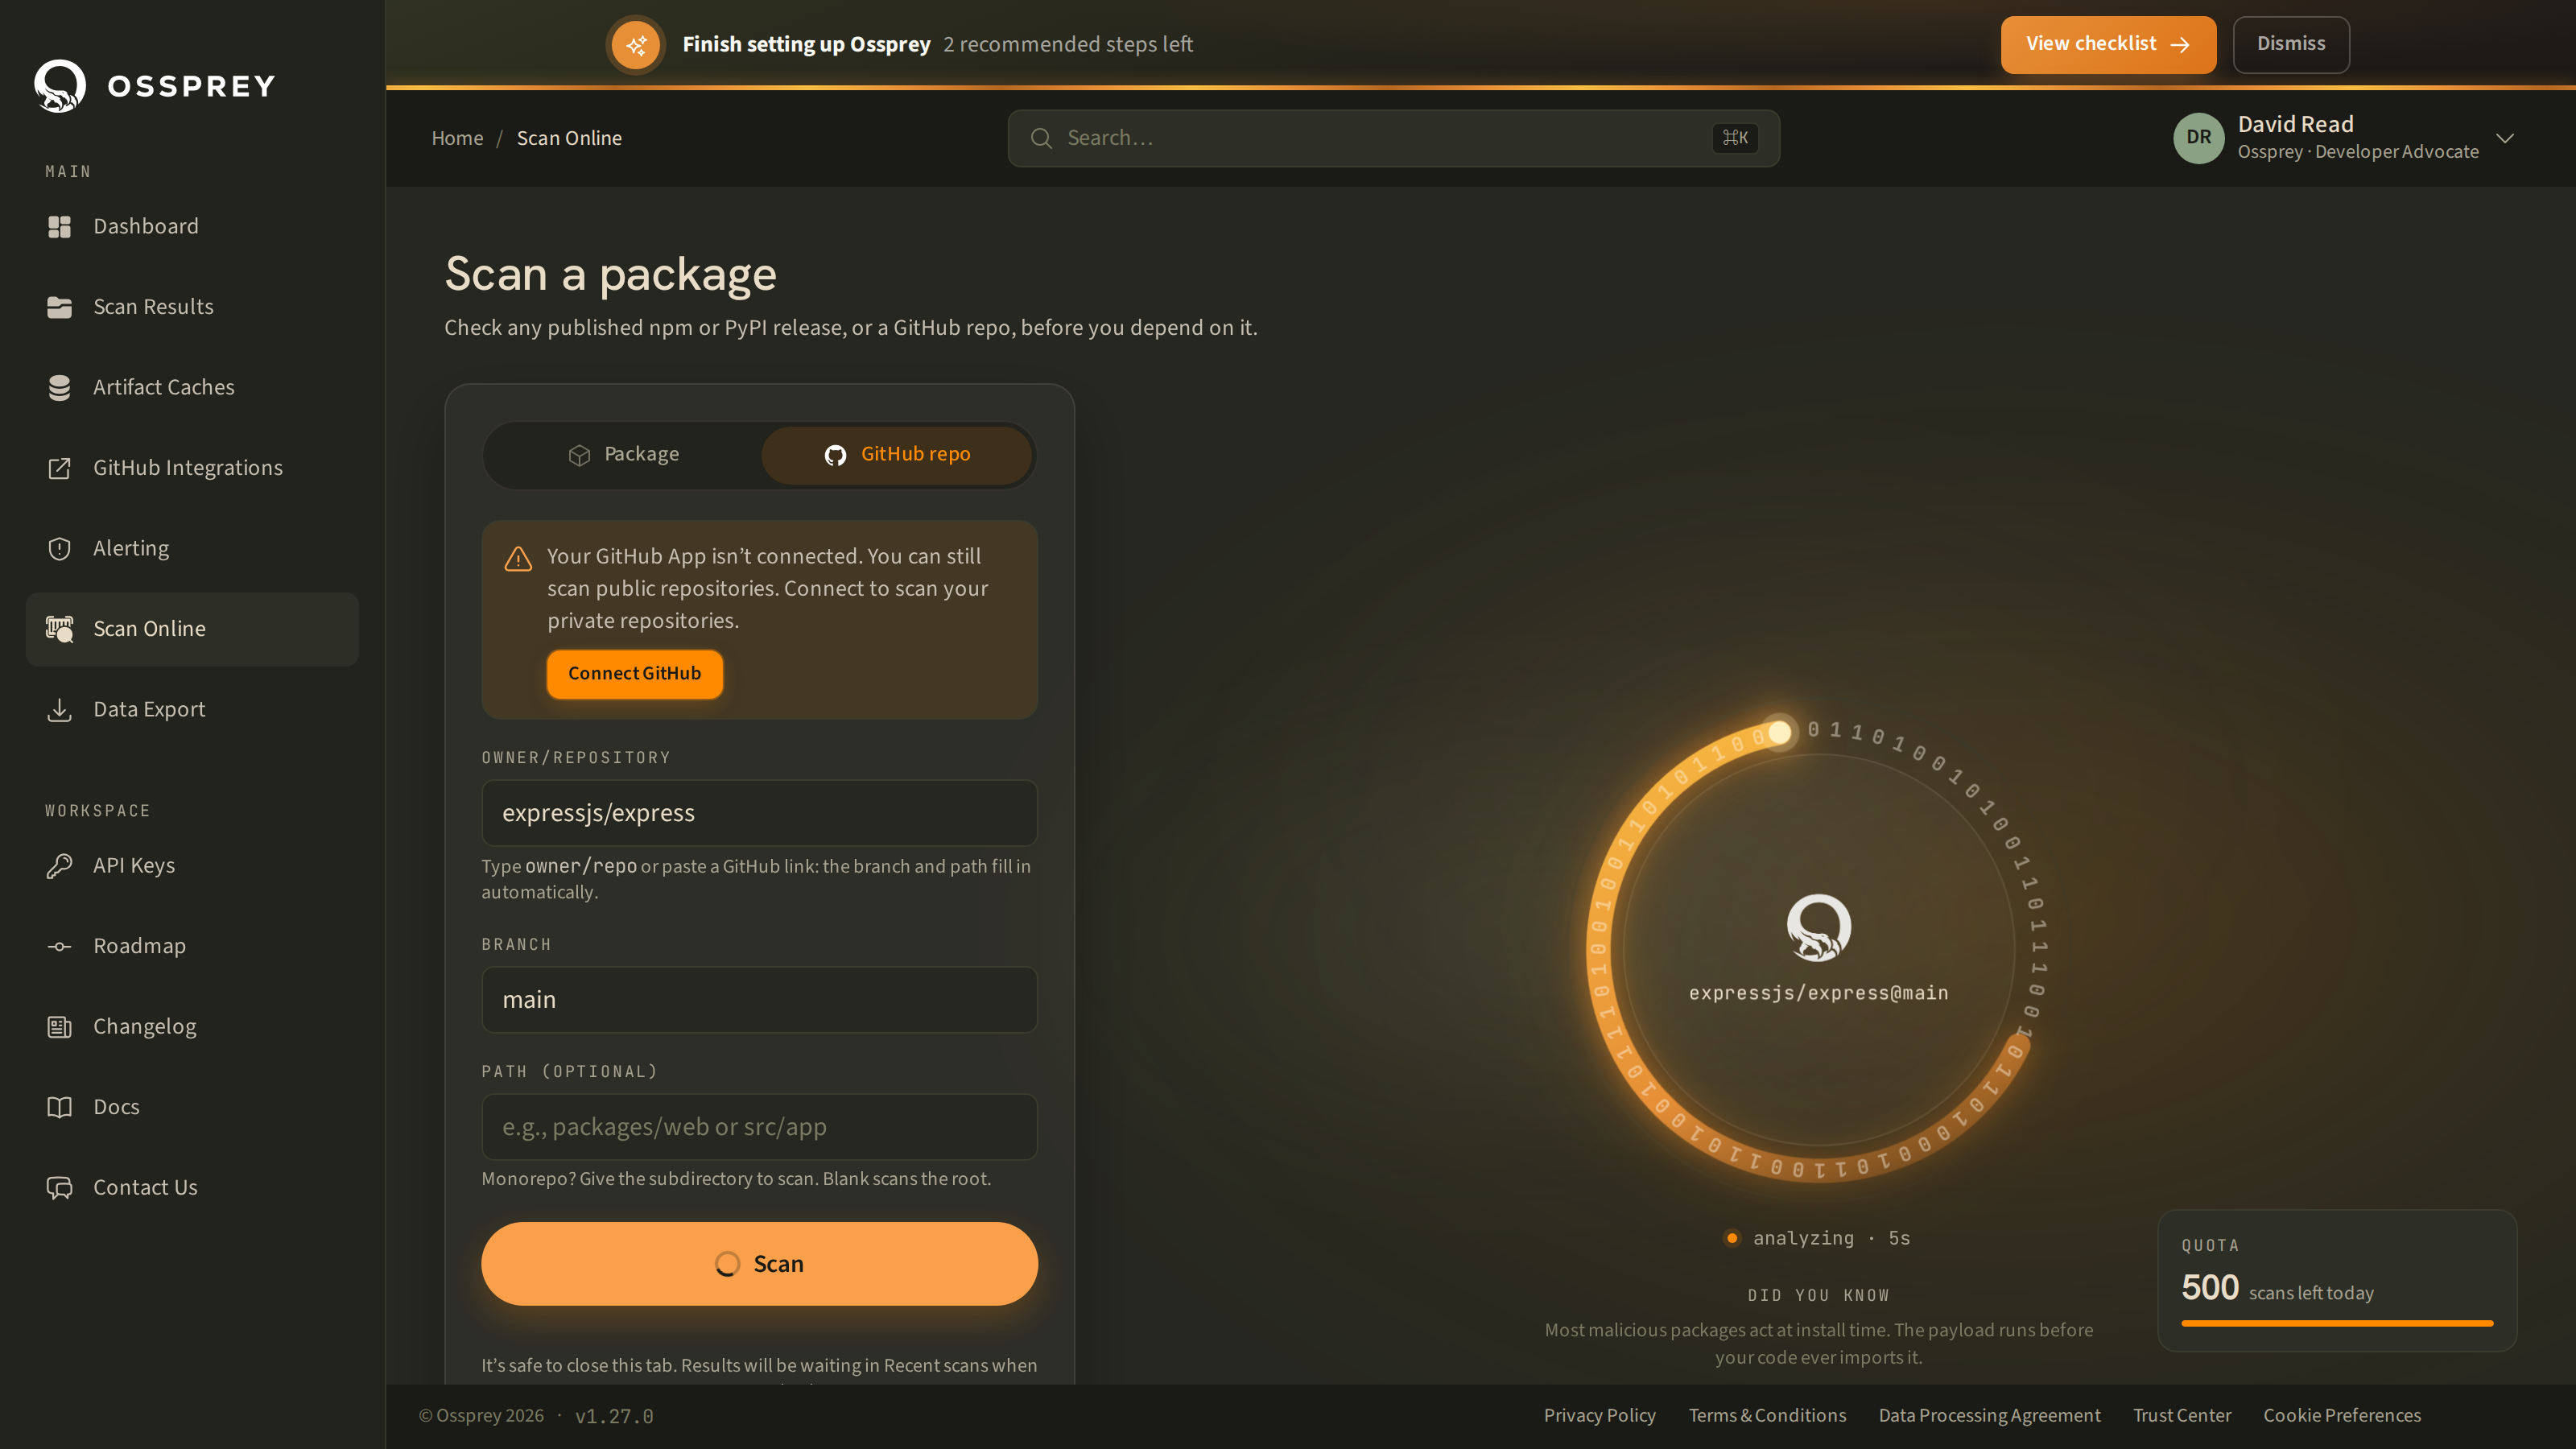Open Cookie Preferences link

tap(2342, 1416)
